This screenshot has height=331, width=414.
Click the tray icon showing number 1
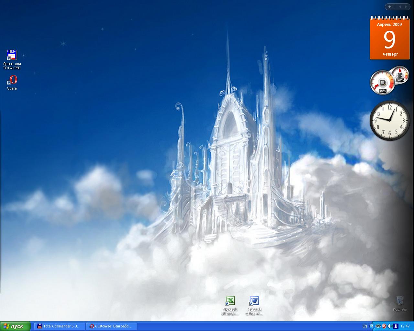pyautogui.click(x=396, y=326)
